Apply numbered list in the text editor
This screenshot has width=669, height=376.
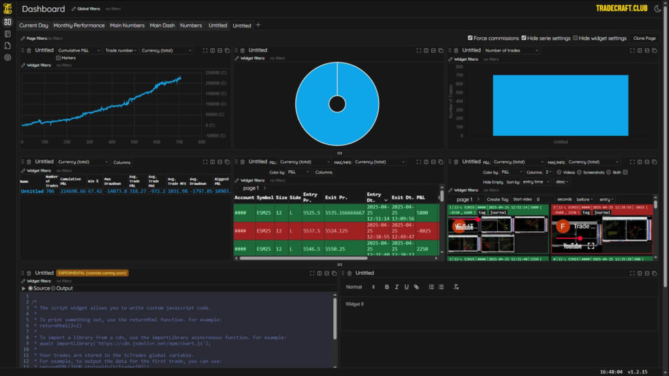click(x=431, y=287)
